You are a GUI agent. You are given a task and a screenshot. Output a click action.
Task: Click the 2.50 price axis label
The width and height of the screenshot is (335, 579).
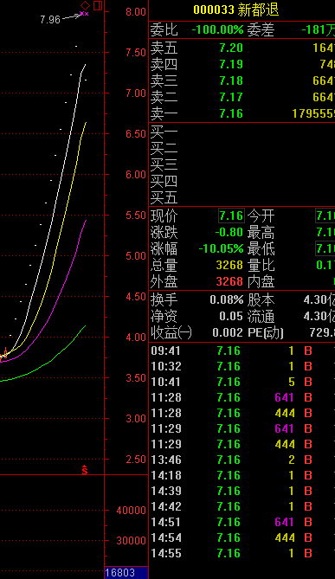[136, 460]
